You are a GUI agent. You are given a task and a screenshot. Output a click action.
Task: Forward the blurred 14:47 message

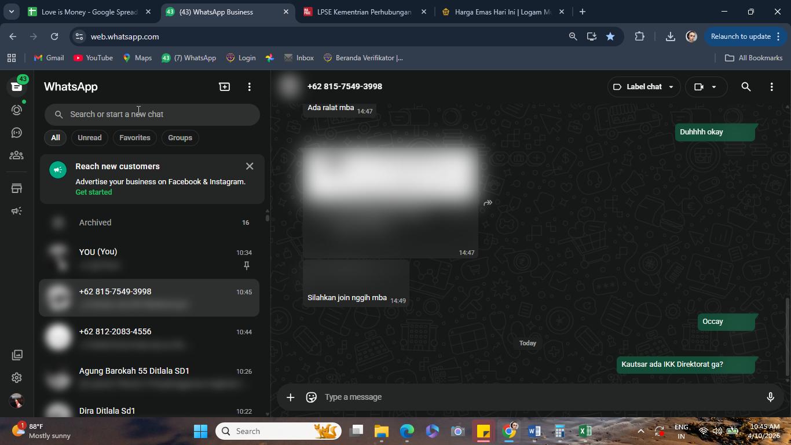[x=488, y=203]
